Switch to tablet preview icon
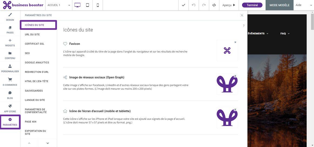314x147 pixels. point(87,5)
